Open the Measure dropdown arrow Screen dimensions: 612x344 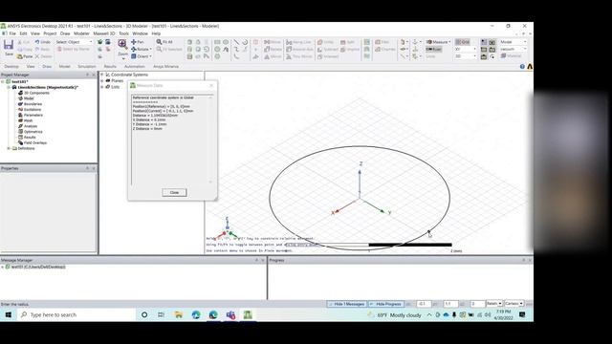coord(449,42)
